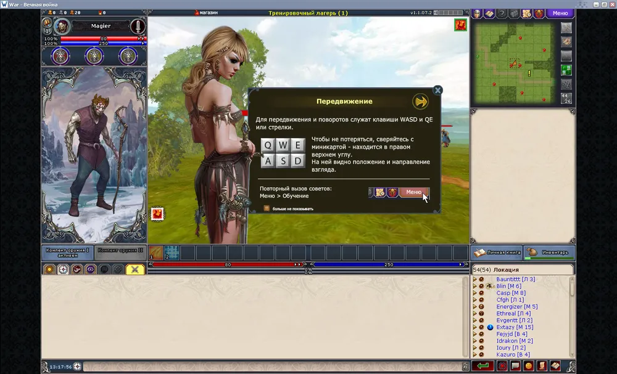Click the crossed tools icon beside the minimap

566,28
